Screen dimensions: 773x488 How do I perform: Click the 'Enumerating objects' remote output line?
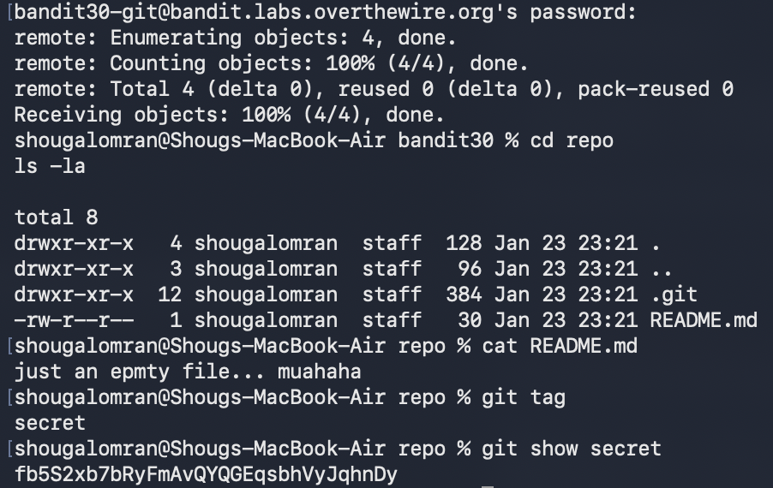pos(235,38)
